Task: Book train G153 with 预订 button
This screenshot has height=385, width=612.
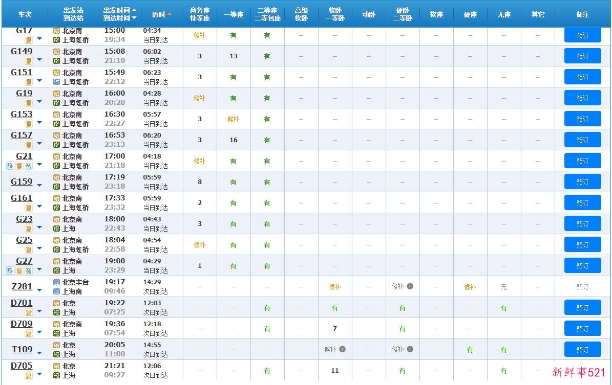Action: tap(582, 119)
